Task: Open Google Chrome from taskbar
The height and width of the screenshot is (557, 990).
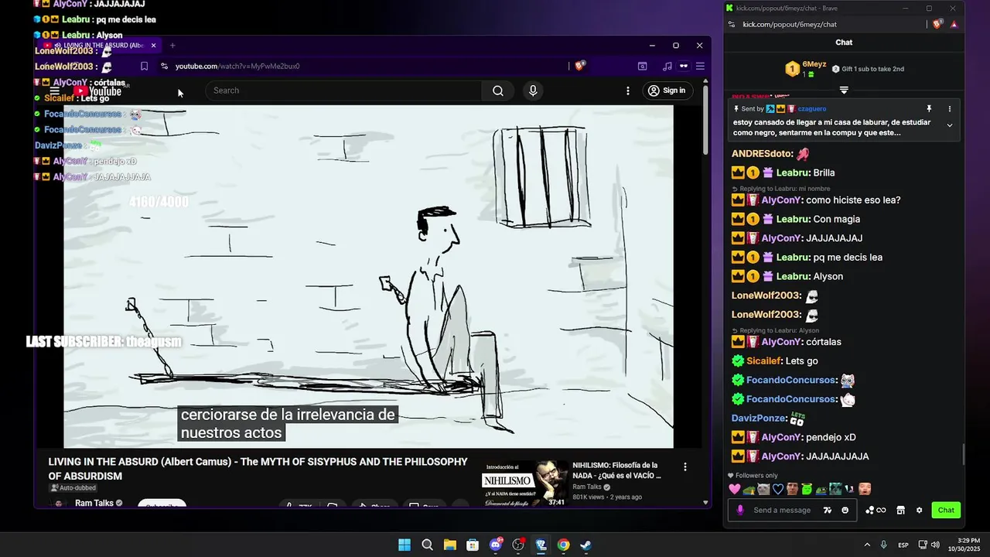Action: 564,545
